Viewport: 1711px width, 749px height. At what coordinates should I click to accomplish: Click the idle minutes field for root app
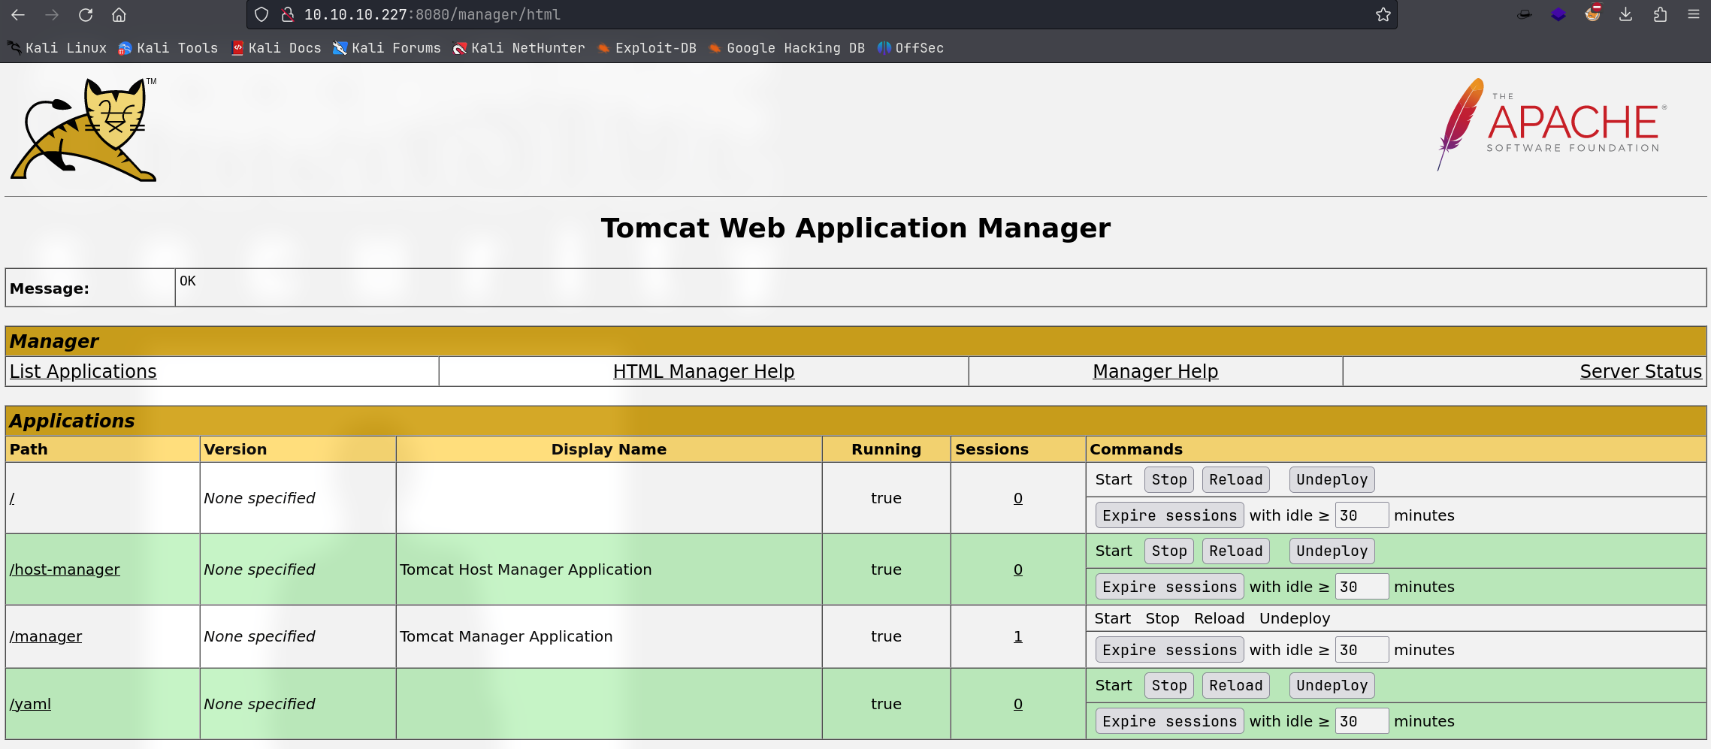click(1362, 515)
